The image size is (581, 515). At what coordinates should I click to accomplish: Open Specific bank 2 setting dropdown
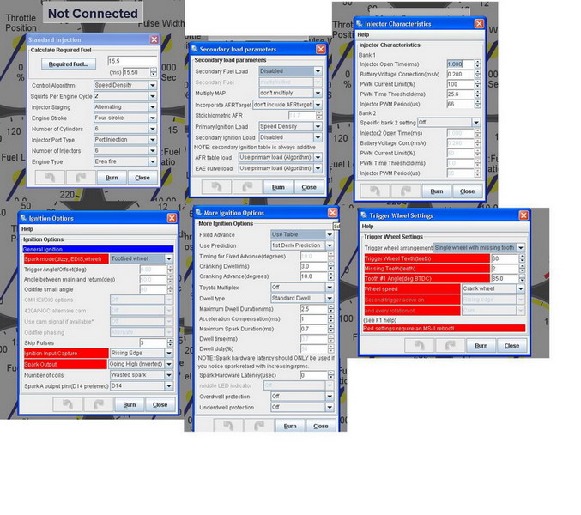pyautogui.click(x=476, y=122)
